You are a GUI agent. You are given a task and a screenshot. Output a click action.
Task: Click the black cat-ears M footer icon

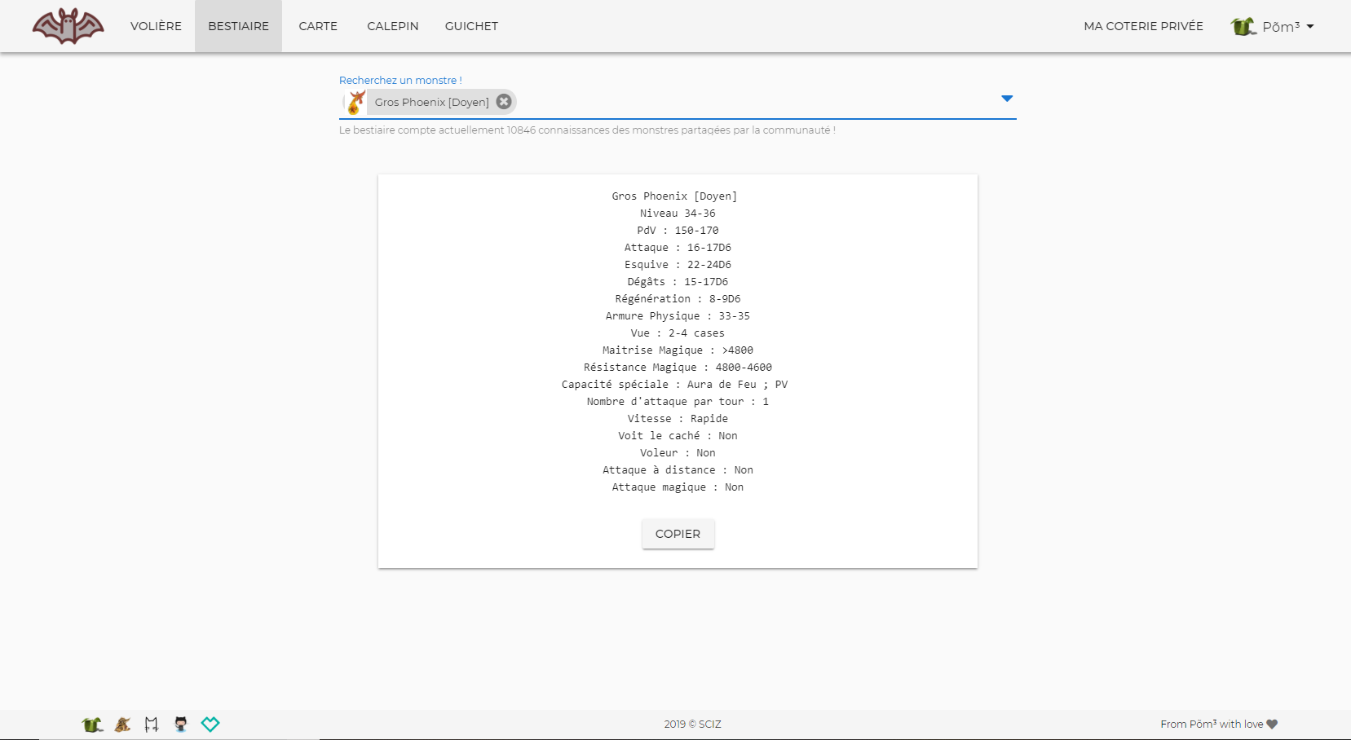(152, 724)
